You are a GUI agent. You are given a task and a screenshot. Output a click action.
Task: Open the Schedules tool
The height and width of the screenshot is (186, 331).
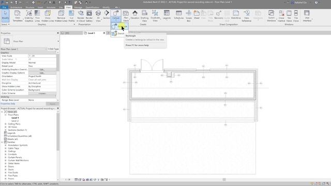click(179, 15)
